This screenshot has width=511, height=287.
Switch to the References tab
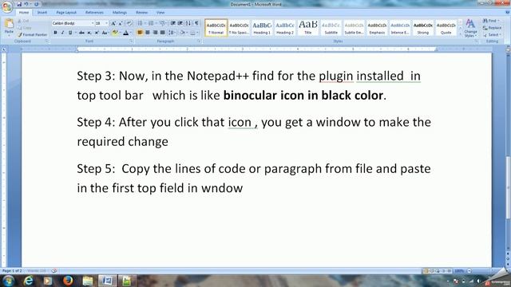tap(94, 13)
